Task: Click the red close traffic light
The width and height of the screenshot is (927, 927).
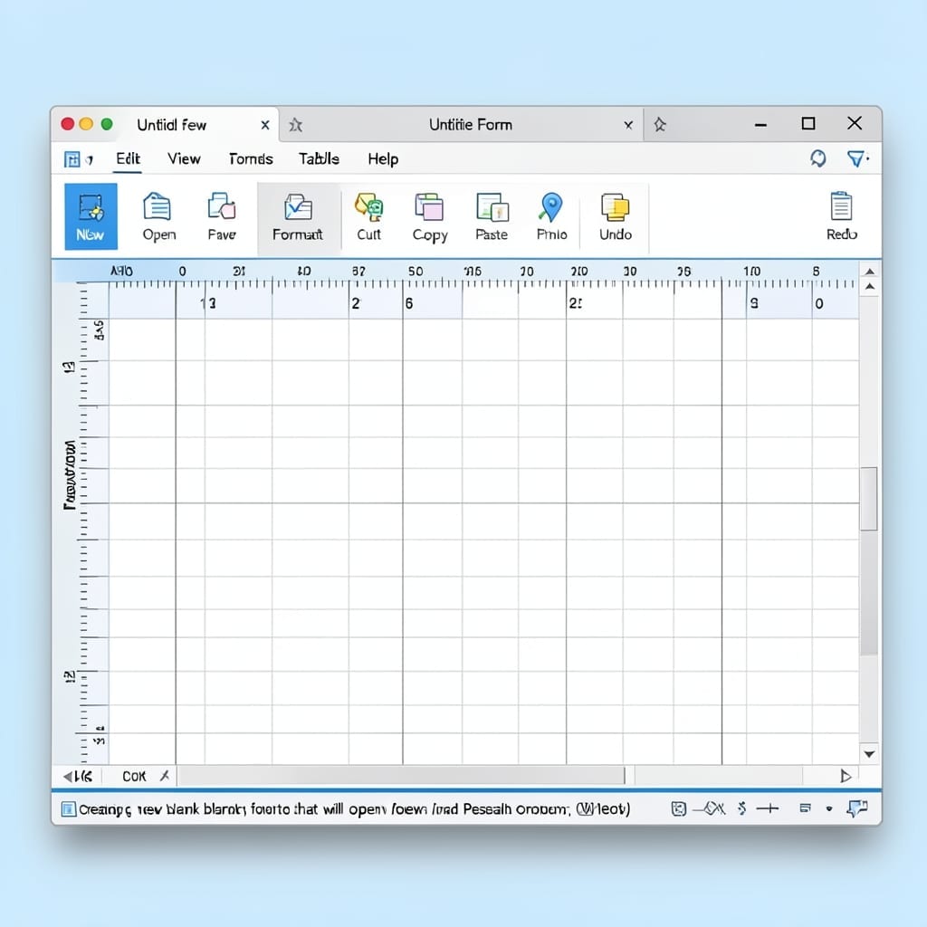Action: [67, 123]
